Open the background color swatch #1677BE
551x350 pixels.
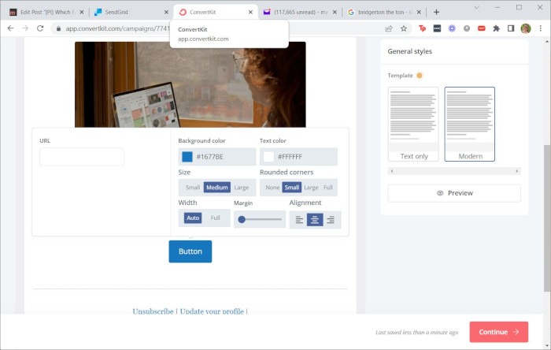[187, 157]
